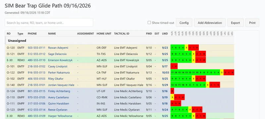Click the HOME UNIT column header
The image size is (265, 119).
click(x=104, y=34)
